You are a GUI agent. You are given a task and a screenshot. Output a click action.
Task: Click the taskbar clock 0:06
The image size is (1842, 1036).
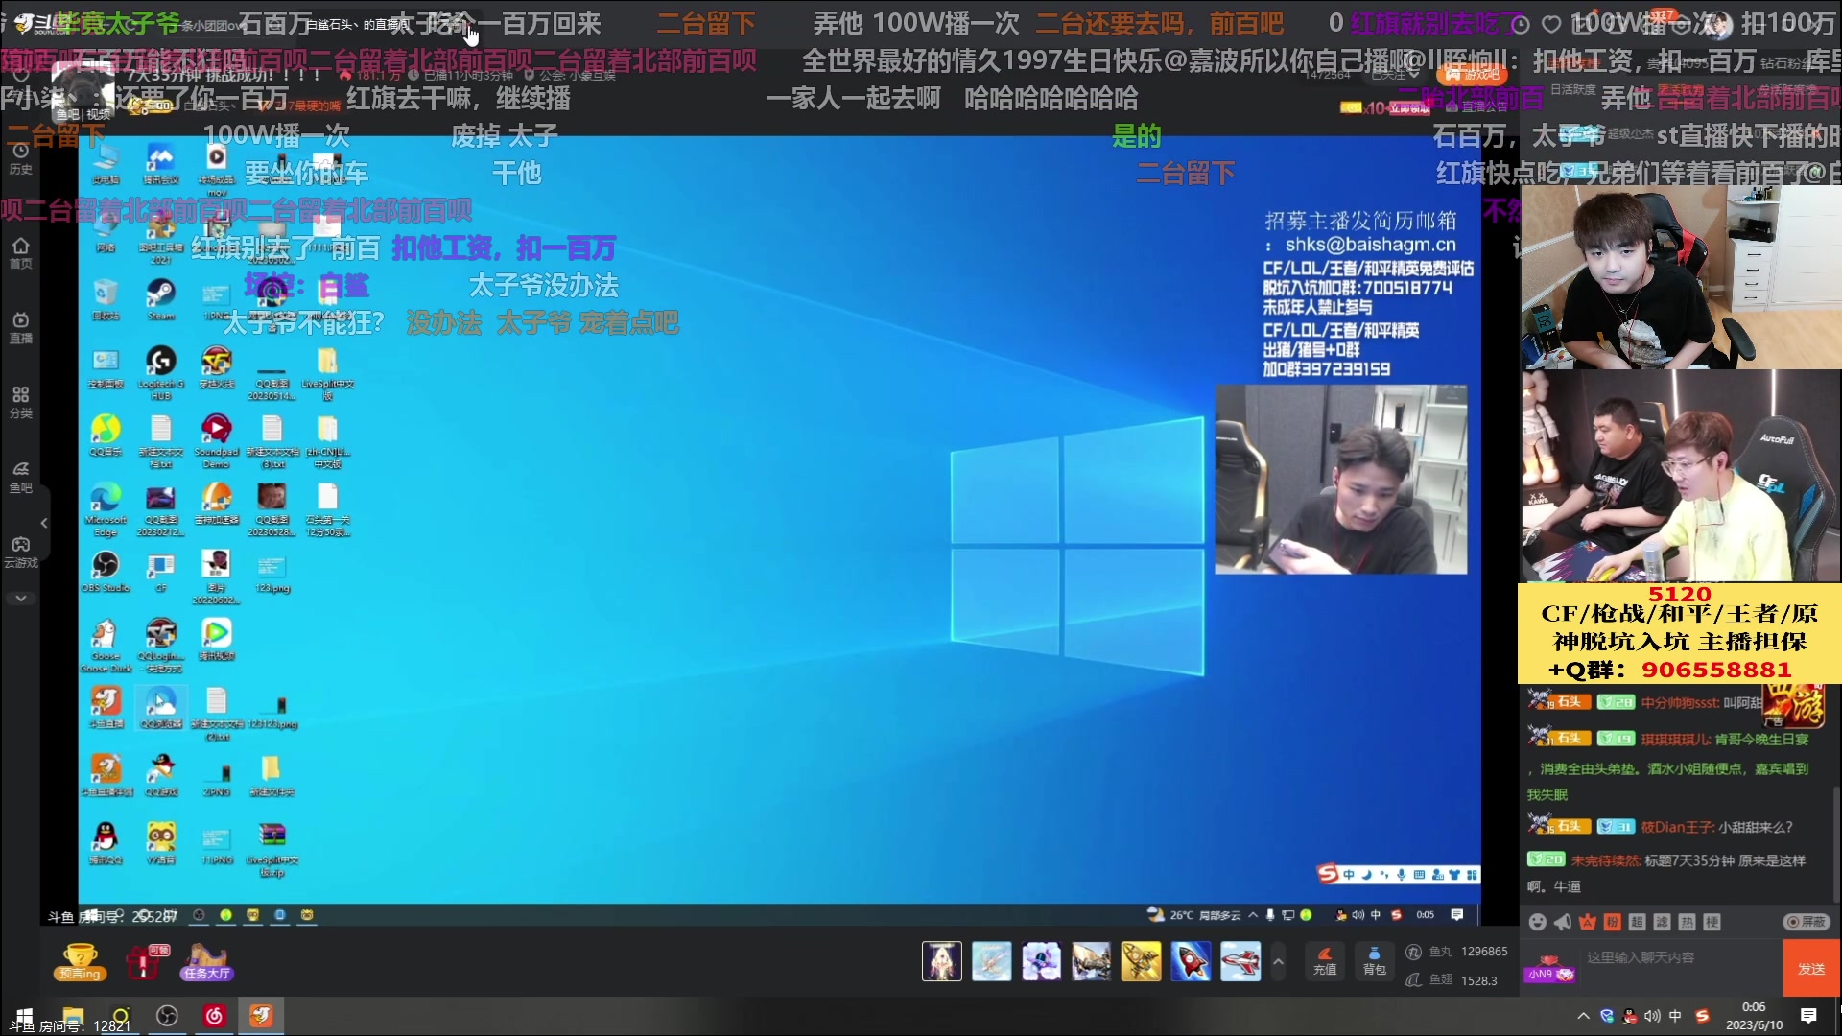coord(1754,1016)
